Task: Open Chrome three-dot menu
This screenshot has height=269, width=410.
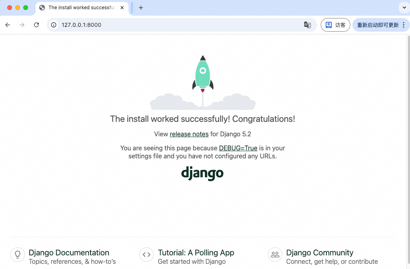Action: 404,25
